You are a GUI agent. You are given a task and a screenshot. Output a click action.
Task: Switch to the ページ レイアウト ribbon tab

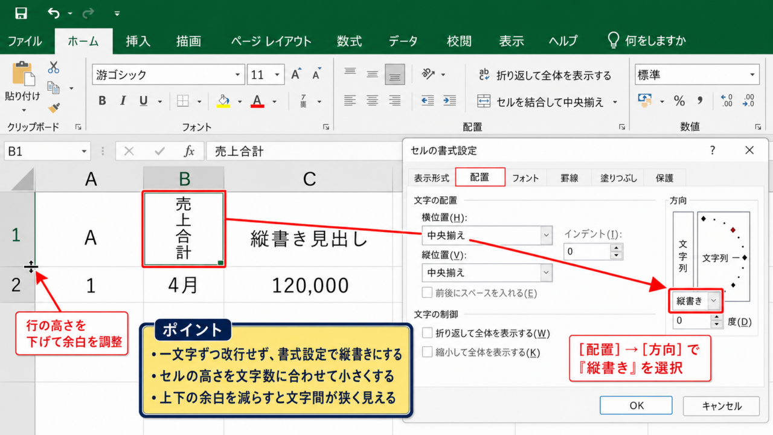[x=271, y=41]
